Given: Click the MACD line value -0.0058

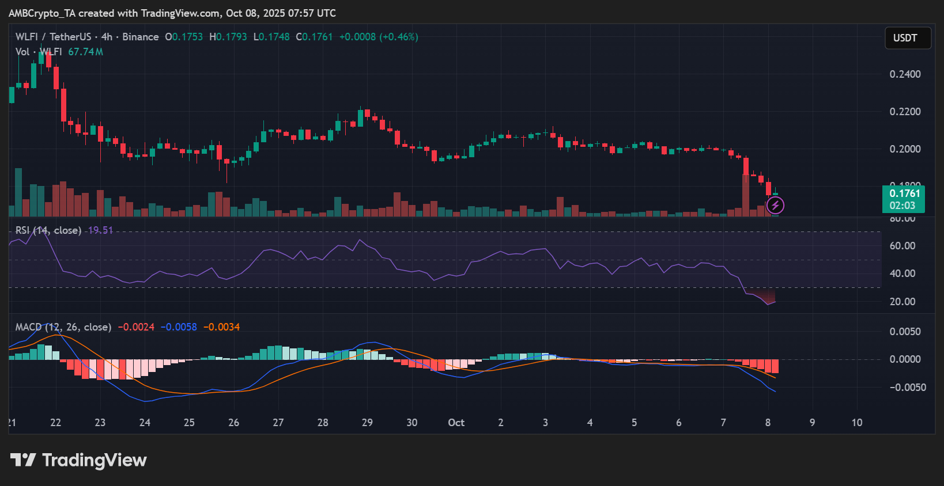Looking at the screenshot, I should point(179,327).
